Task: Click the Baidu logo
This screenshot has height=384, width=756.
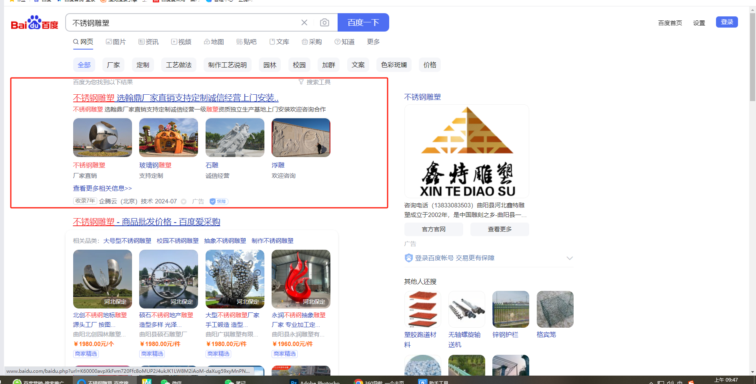Action: pyautogui.click(x=35, y=23)
